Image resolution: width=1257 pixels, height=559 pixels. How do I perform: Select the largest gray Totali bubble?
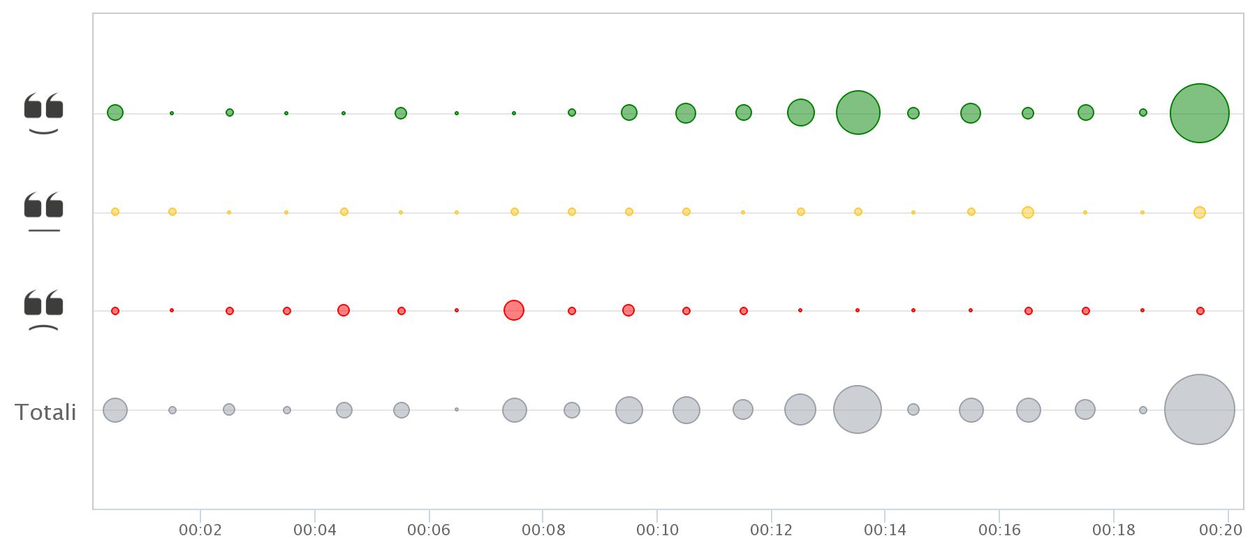click(1199, 409)
